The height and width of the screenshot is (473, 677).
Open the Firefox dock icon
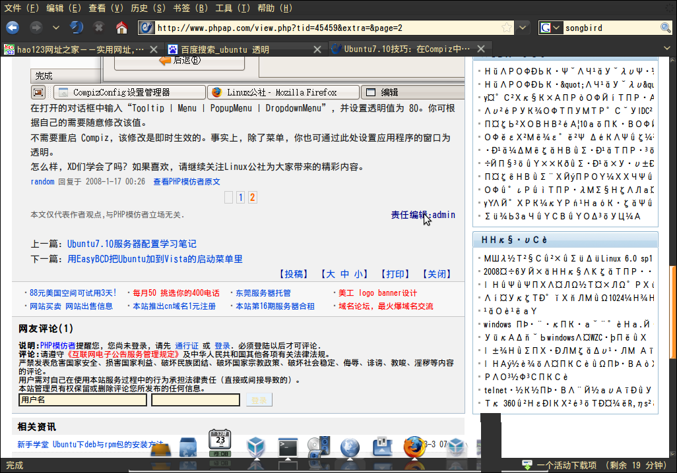[414, 446]
